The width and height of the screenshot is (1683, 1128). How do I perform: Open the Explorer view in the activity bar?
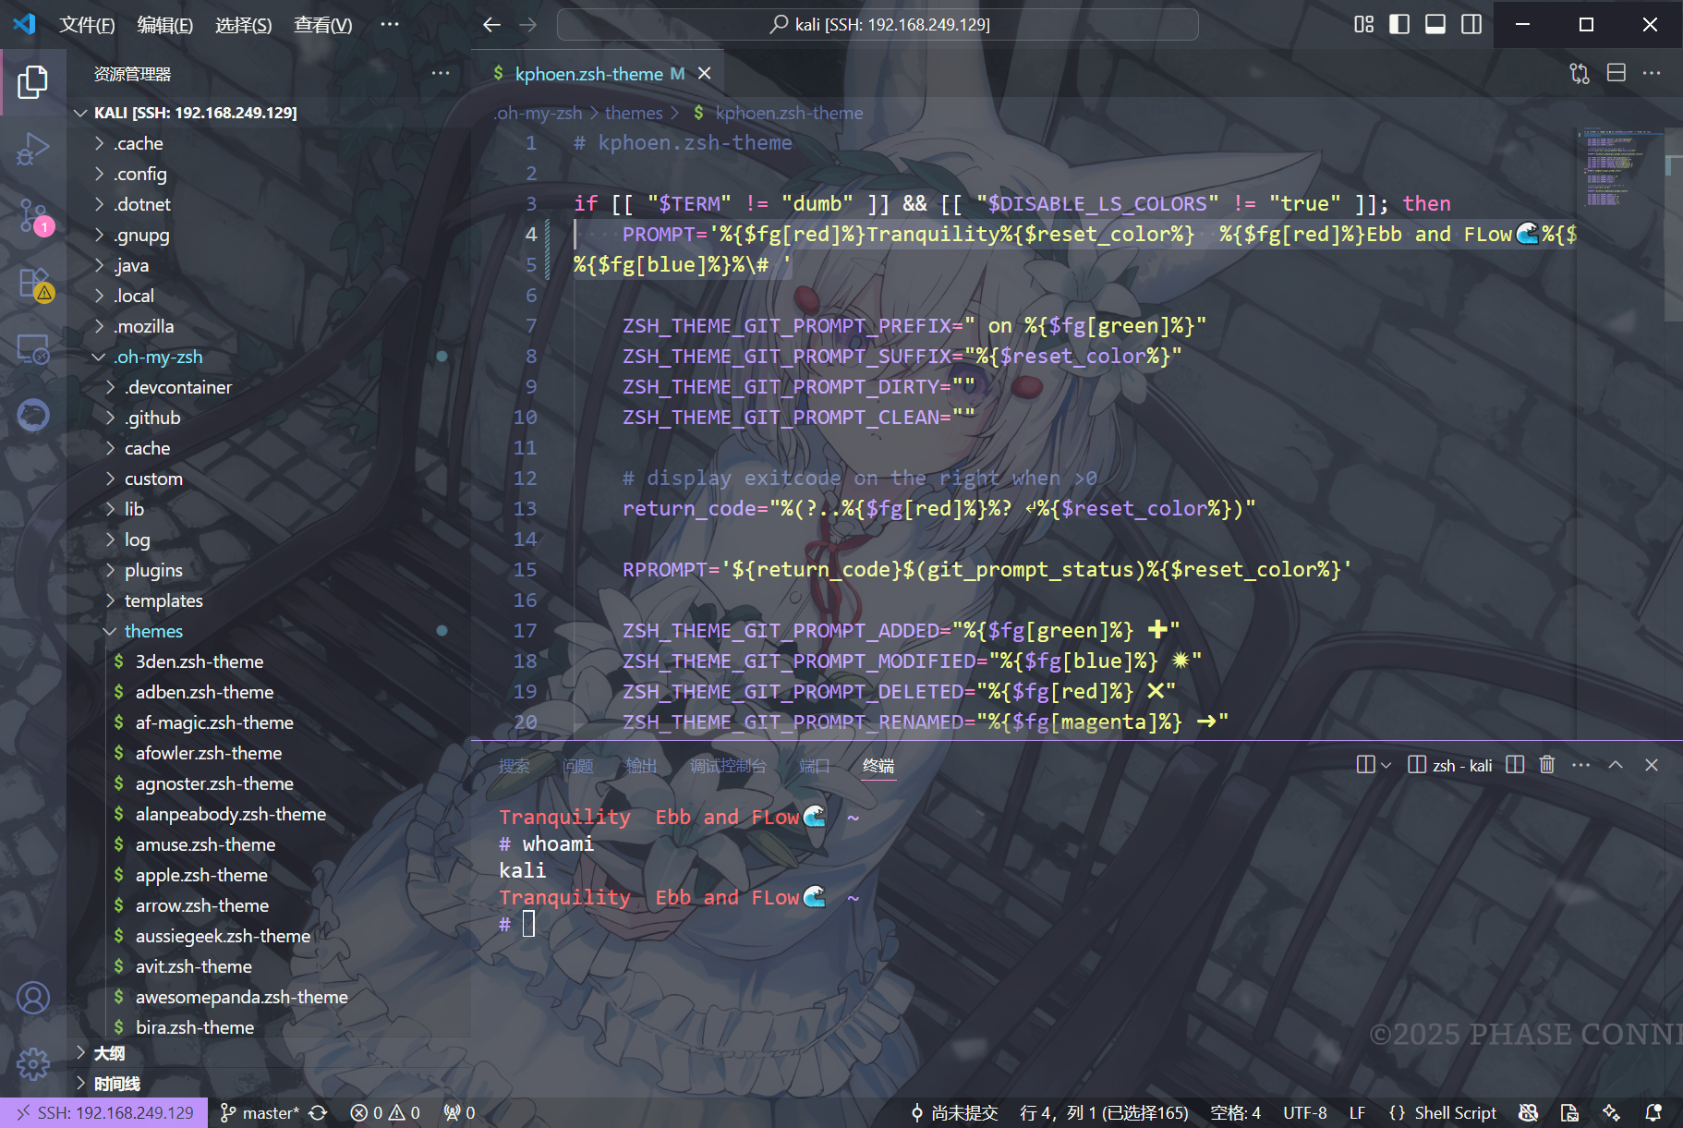pos(32,82)
